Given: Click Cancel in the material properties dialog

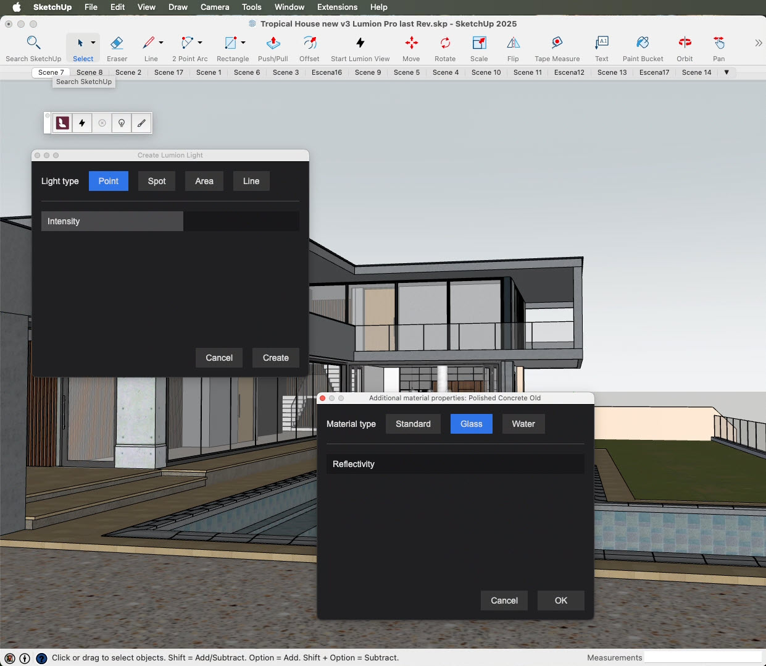Looking at the screenshot, I should [504, 600].
